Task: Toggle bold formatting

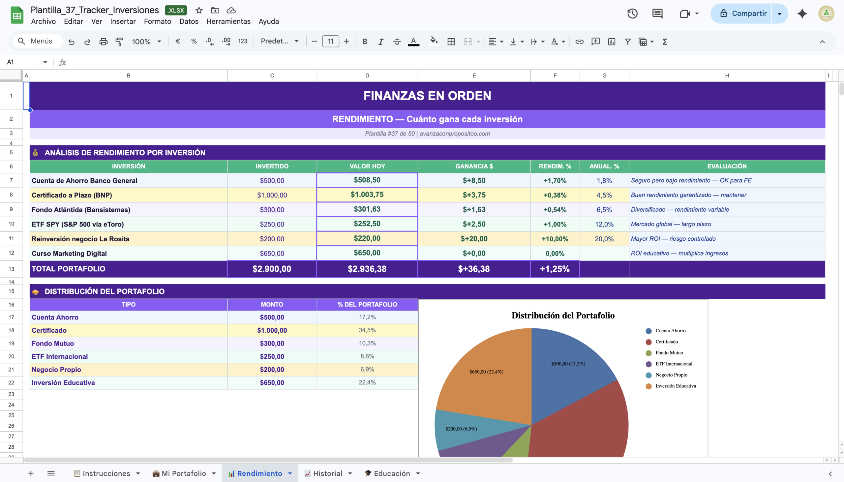Action: point(364,42)
